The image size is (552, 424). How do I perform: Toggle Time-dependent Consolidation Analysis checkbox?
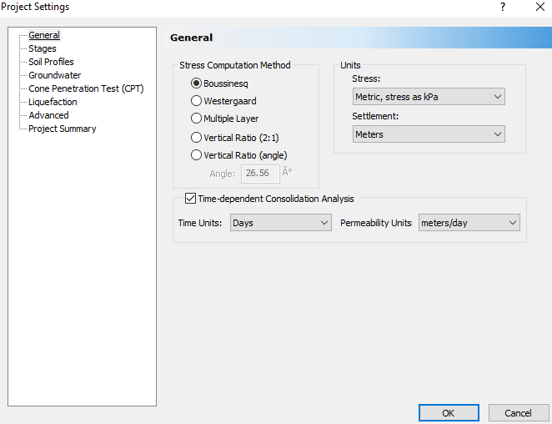pyautogui.click(x=190, y=199)
